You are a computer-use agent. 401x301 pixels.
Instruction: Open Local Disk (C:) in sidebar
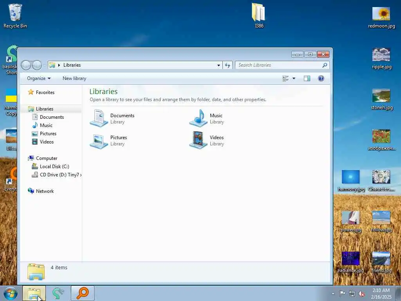click(51, 166)
